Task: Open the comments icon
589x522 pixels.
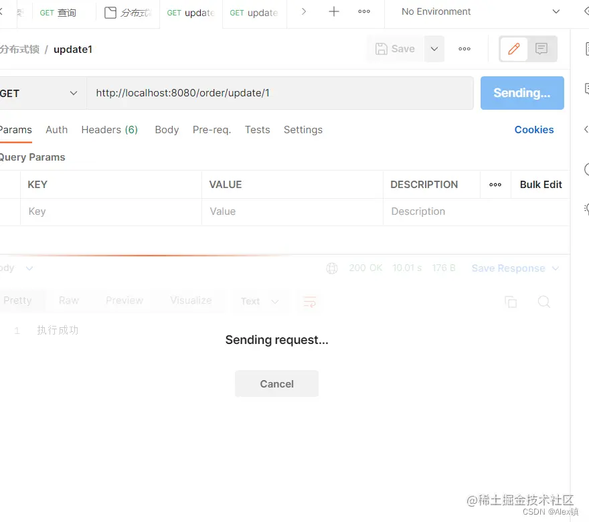Action: tap(541, 49)
